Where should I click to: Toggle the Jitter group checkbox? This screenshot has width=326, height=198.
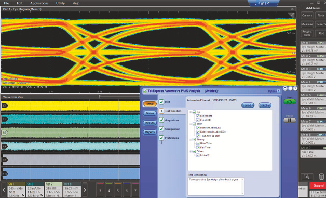194,124
